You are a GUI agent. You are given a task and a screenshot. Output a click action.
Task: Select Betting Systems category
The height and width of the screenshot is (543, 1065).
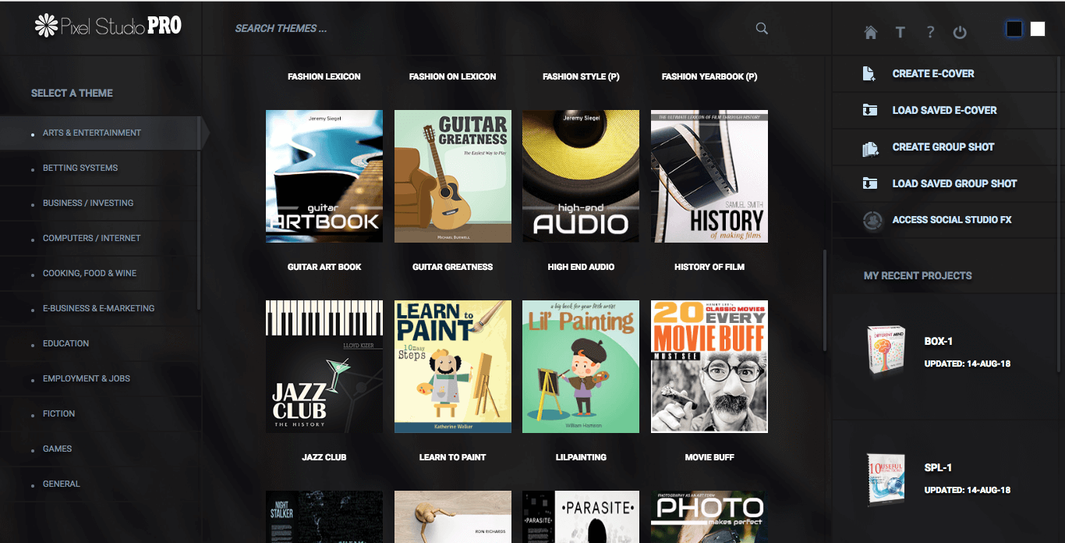tap(100, 168)
